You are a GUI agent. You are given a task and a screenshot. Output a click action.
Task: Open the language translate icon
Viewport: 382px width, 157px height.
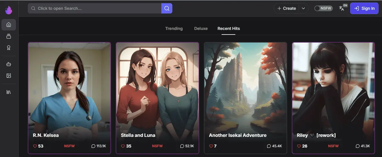coord(342,8)
